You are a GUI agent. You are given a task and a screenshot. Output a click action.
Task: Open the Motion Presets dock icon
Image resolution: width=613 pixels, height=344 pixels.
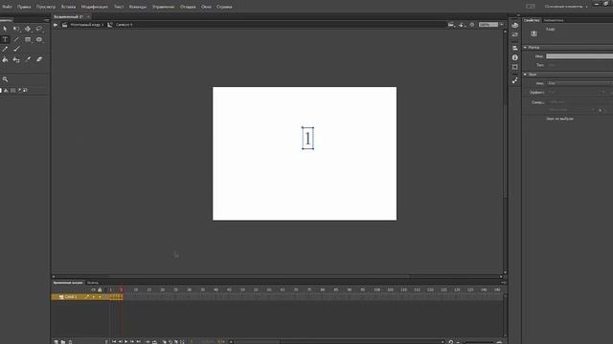pos(515,80)
